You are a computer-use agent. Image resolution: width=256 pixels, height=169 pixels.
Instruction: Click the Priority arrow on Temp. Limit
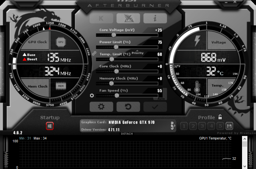(x=137, y=51)
